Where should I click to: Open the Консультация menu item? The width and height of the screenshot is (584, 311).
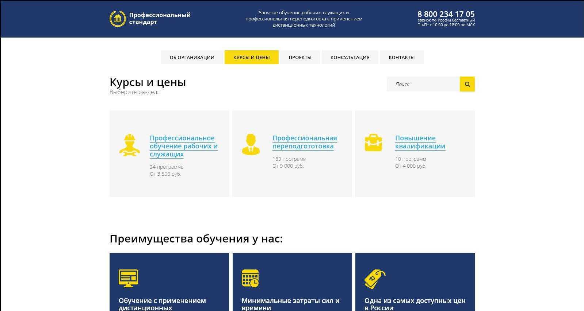coord(350,57)
